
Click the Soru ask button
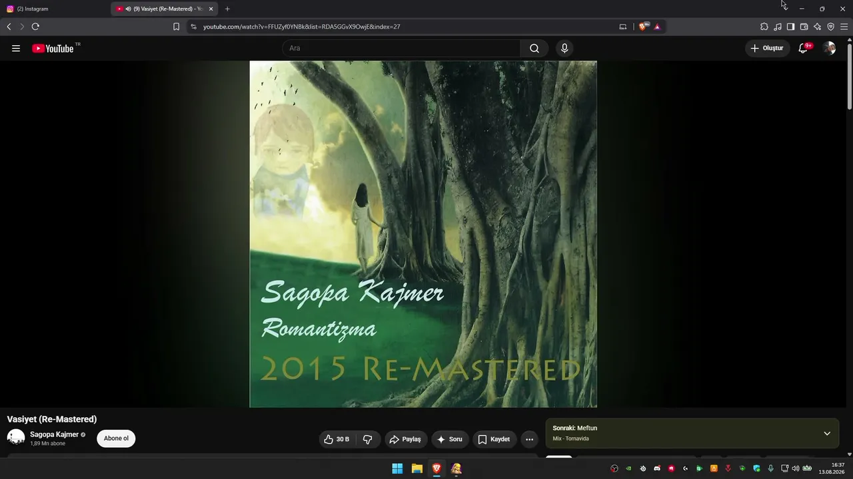click(450, 439)
